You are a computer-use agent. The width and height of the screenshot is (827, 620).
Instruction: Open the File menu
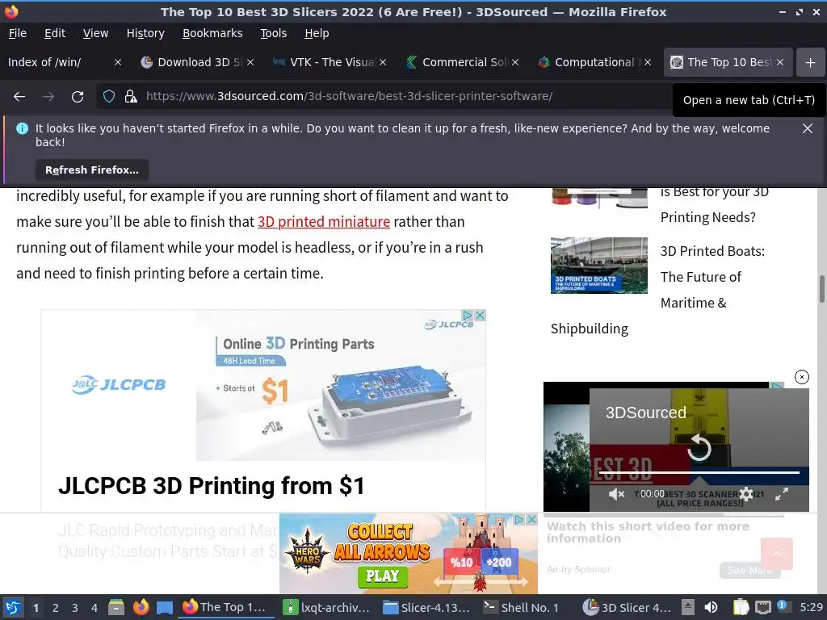click(x=18, y=33)
